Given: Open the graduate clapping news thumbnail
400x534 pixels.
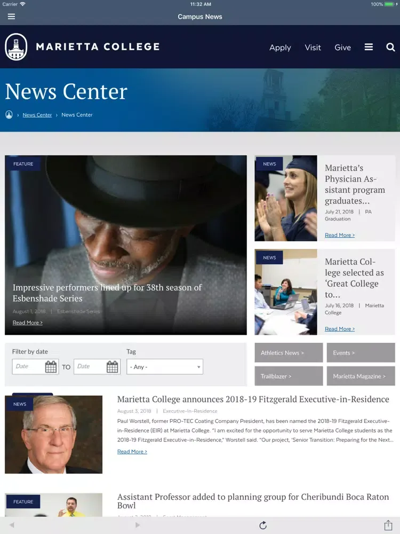Looking at the screenshot, I should [x=286, y=198].
